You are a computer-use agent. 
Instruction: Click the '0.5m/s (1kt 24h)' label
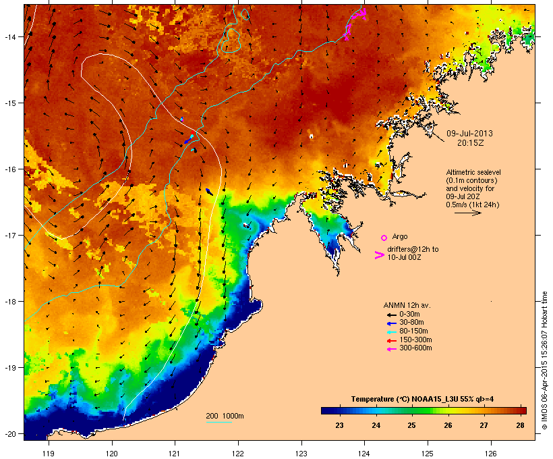pos(473,205)
